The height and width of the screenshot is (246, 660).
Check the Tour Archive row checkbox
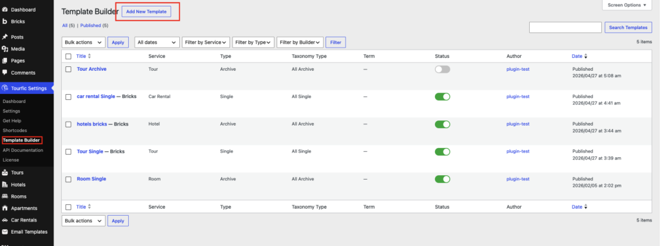[x=68, y=70]
